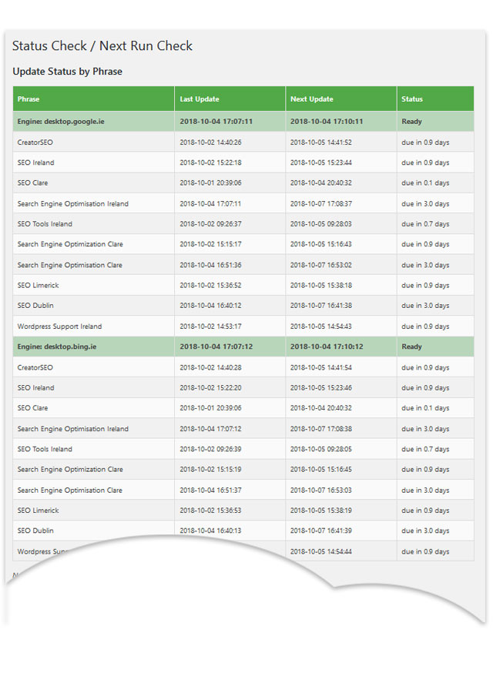Click 'Ready' status in the desktop.google.ie row
Viewport: 493px width, 693px height.
pos(411,122)
